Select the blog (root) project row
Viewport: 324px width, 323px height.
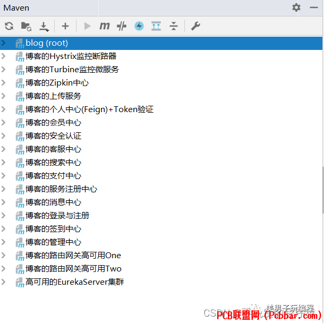pos(161,43)
